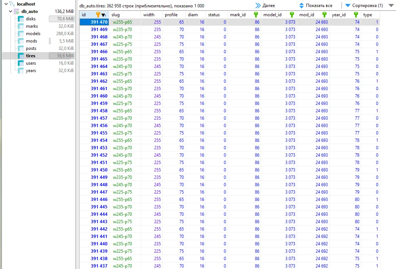Select id cell 391 466
This screenshot has height=269, width=396.
click(x=94, y=52)
